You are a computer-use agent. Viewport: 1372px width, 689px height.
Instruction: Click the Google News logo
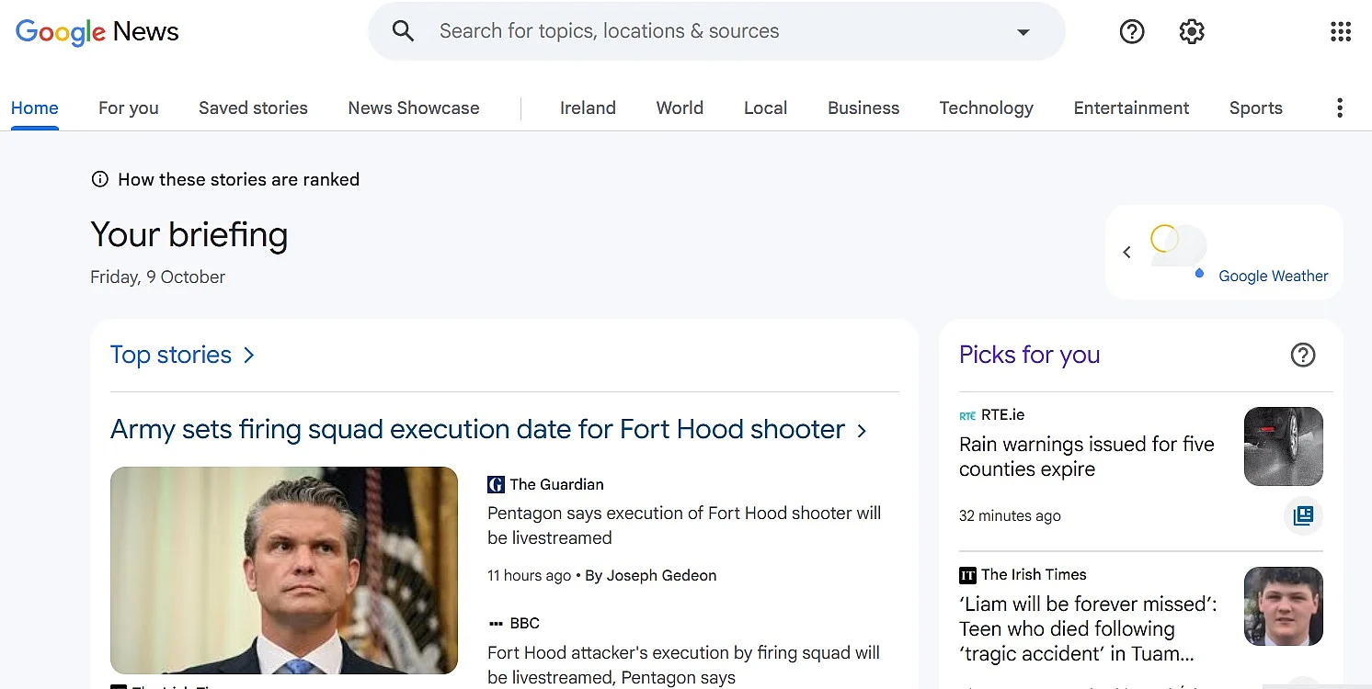pyautogui.click(x=97, y=32)
